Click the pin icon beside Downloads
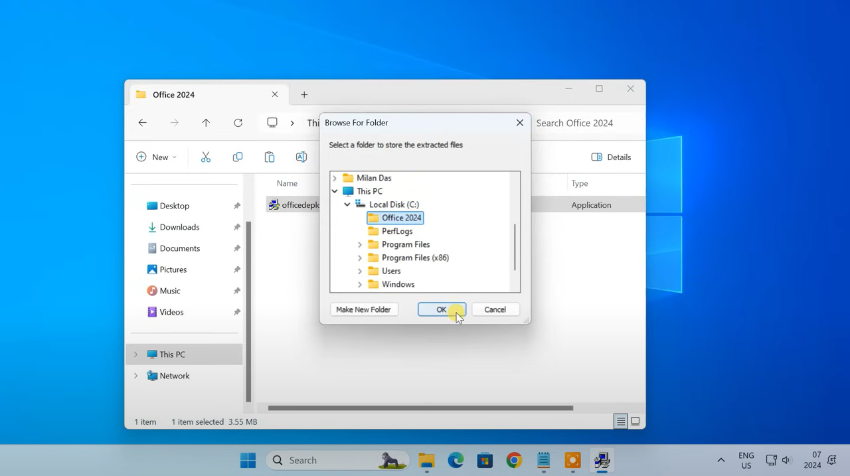Viewport: 850px width, 476px height. click(237, 227)
